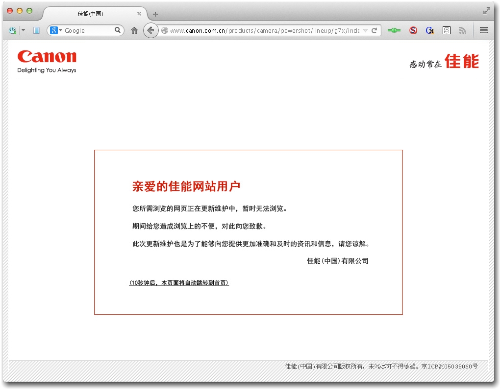501x390 pixels.
Task: Click the green connector extension icon
Action: (394, 30)
